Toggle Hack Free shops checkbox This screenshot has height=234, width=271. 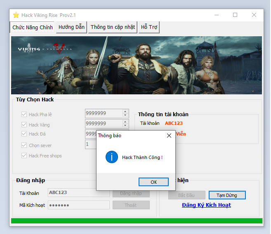(x=24, y=156)
